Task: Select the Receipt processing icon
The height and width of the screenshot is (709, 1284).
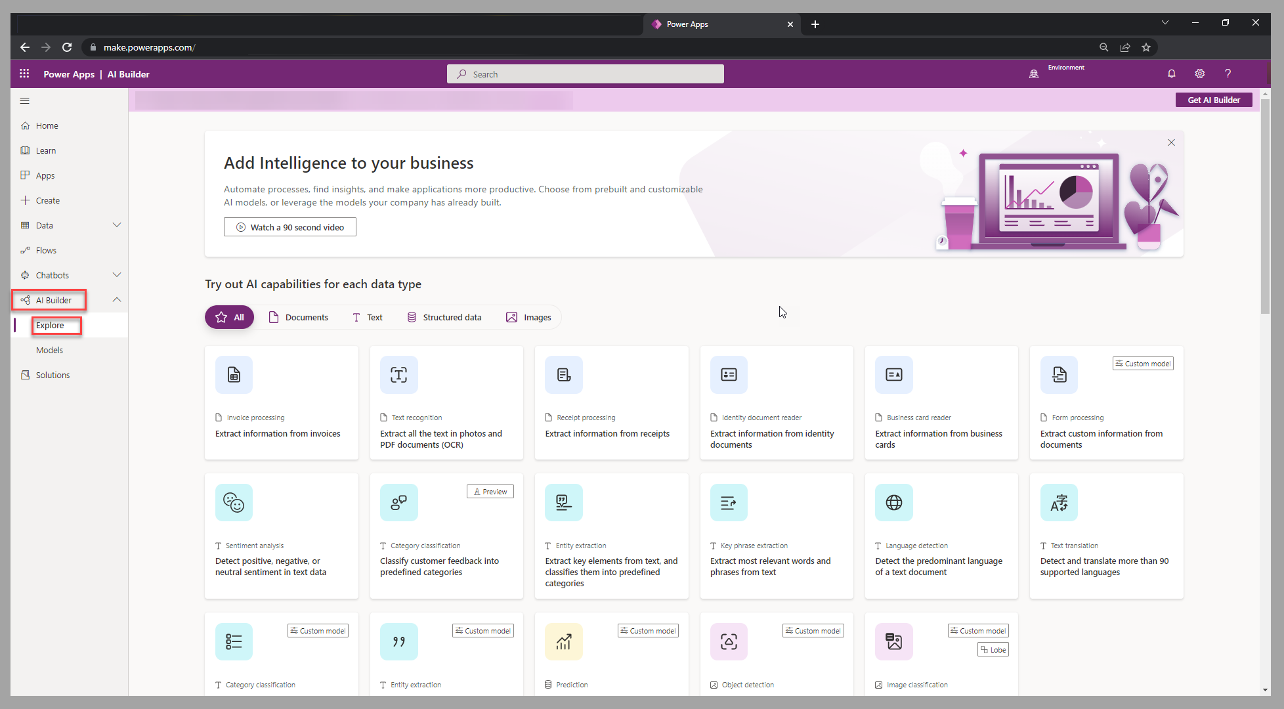Action: pos(563,374)
